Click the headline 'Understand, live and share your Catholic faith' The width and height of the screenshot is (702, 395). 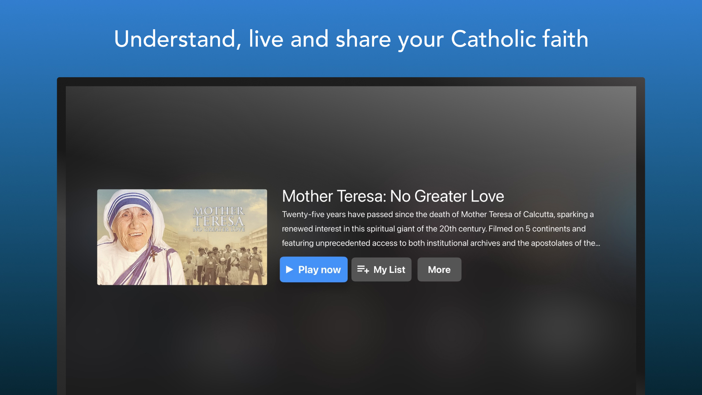(351, 39)
